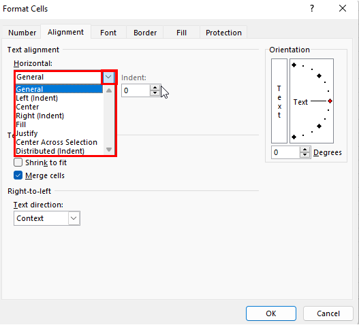Go to the Border tab
This screenshot has width=359, height=325.
[x=145, y=33]
